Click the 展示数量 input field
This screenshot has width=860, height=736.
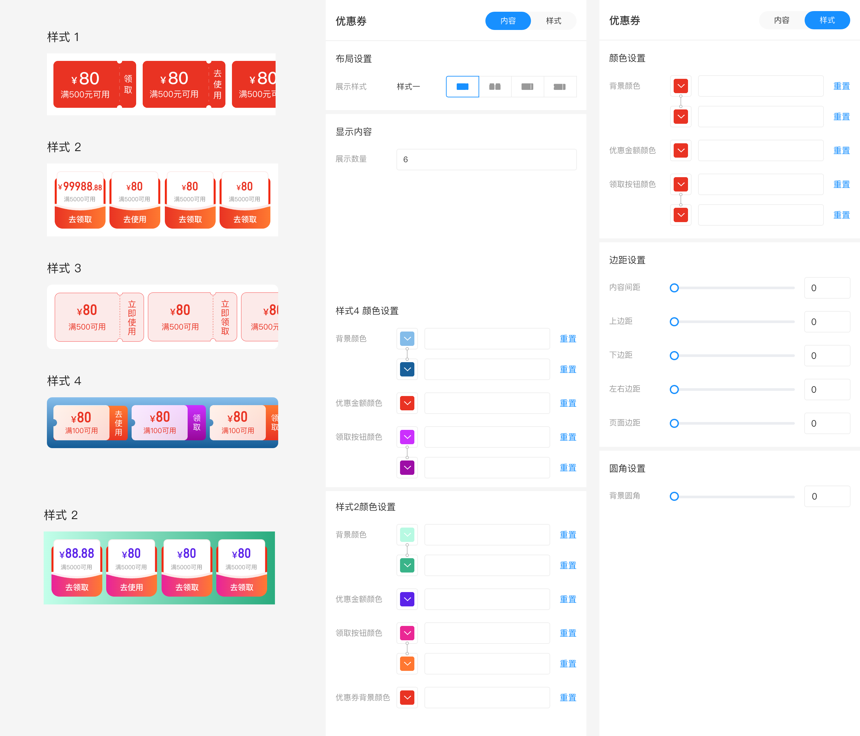(x=486, y=159)
